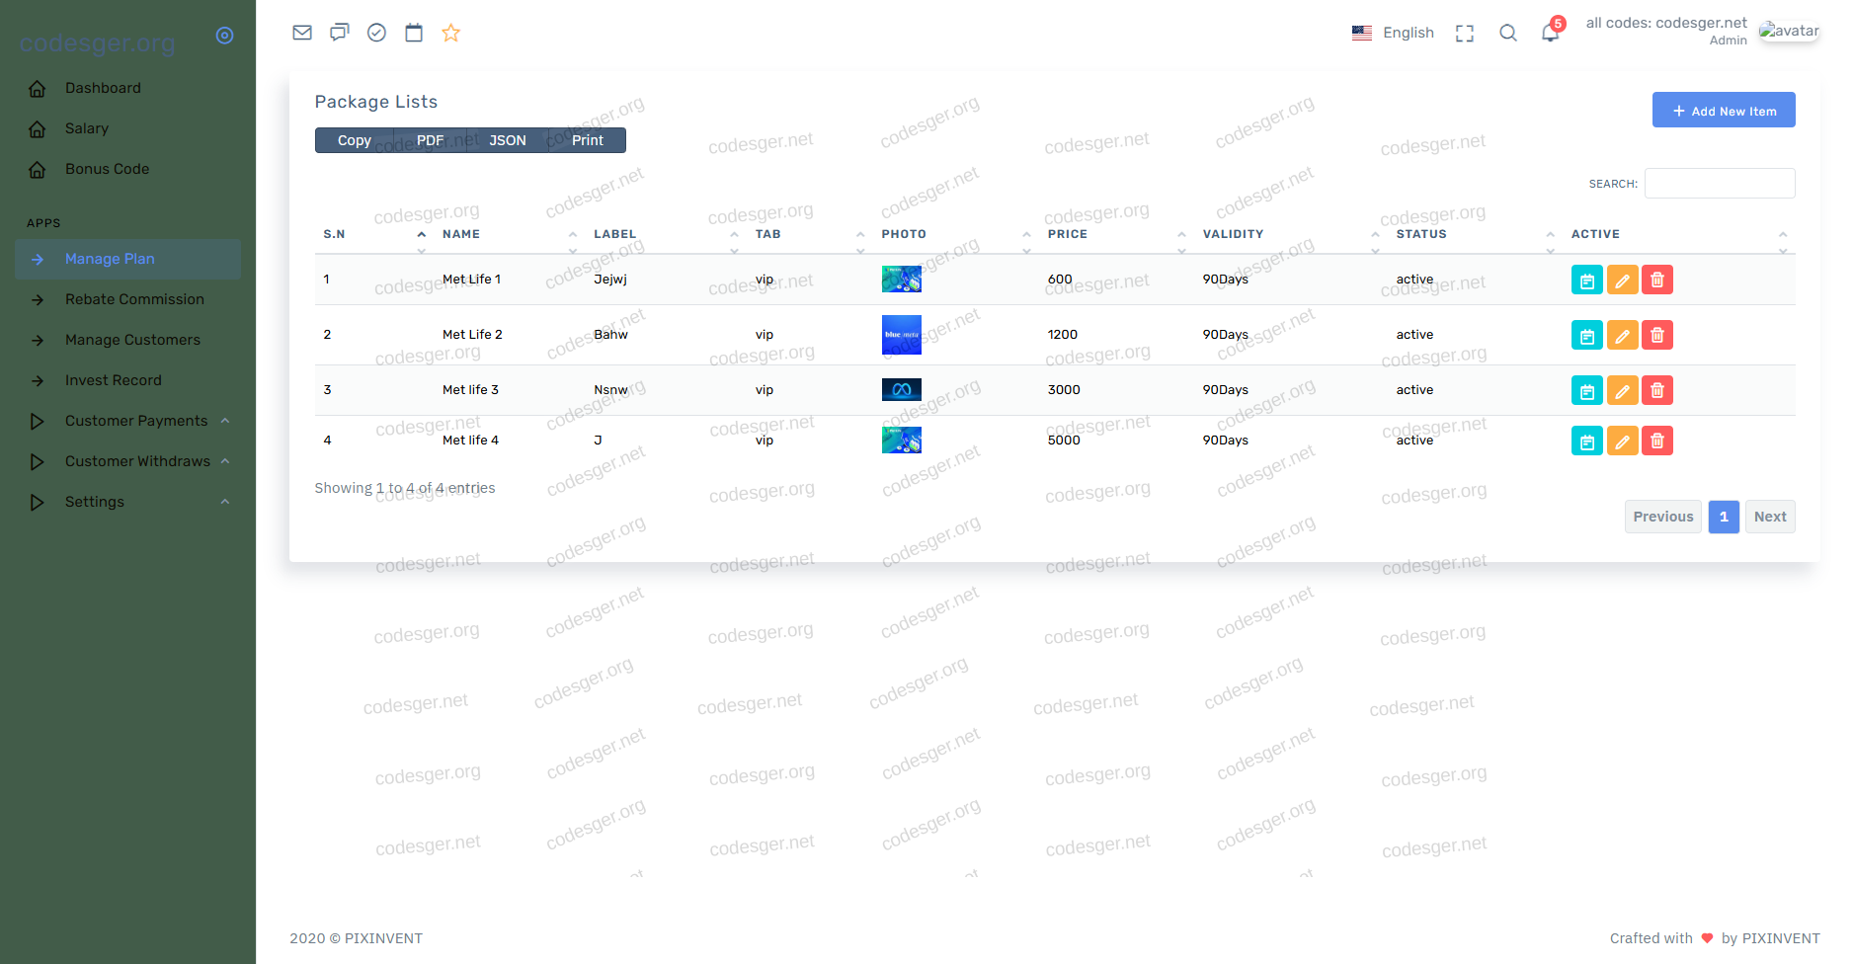Open notifications bell with badge
The width and height of the screenshot is (1853, 964).
1551,33
